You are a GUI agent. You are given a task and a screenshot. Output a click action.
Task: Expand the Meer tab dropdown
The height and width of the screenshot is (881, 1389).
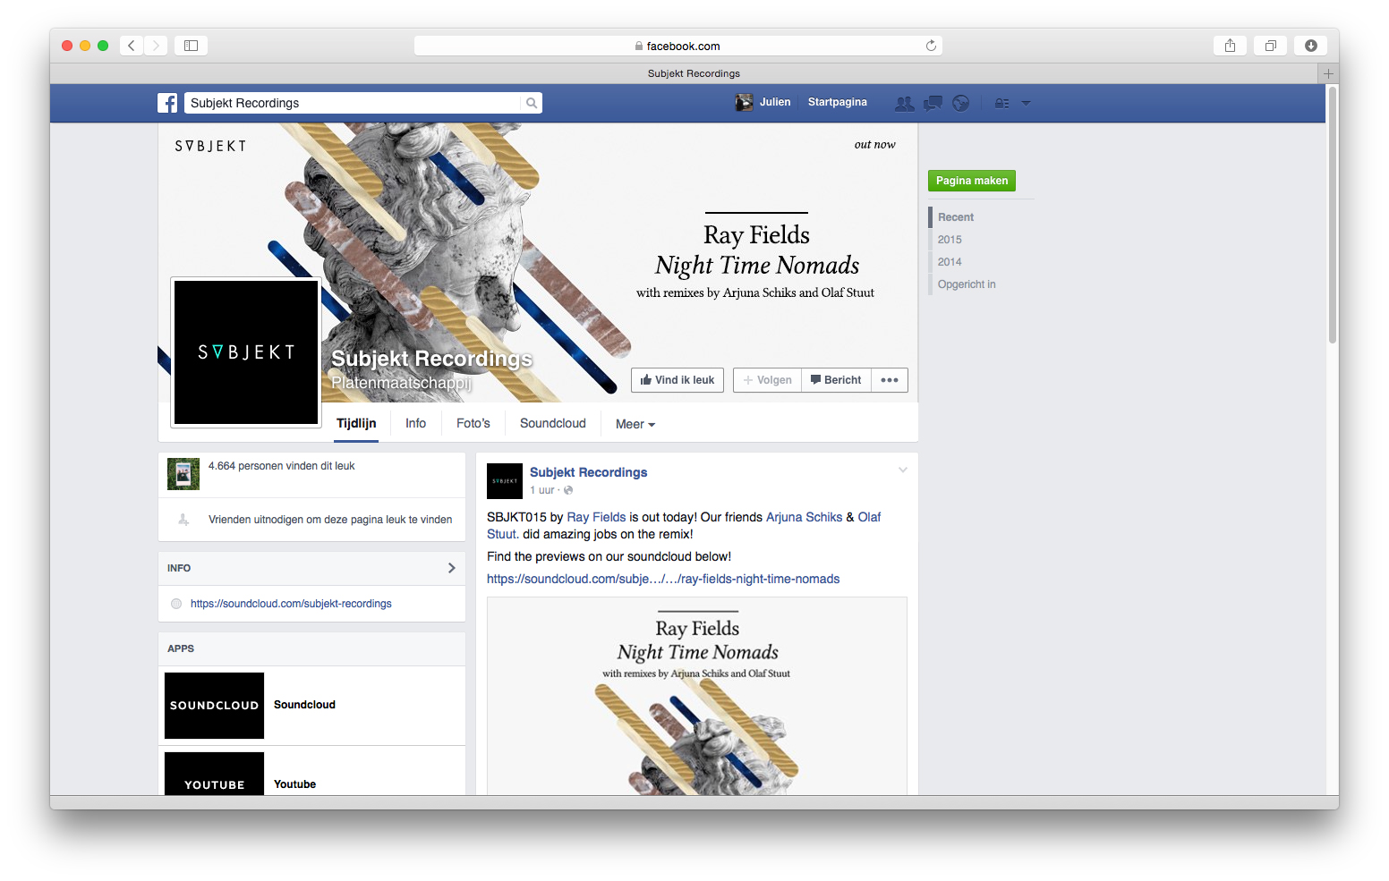635,424
